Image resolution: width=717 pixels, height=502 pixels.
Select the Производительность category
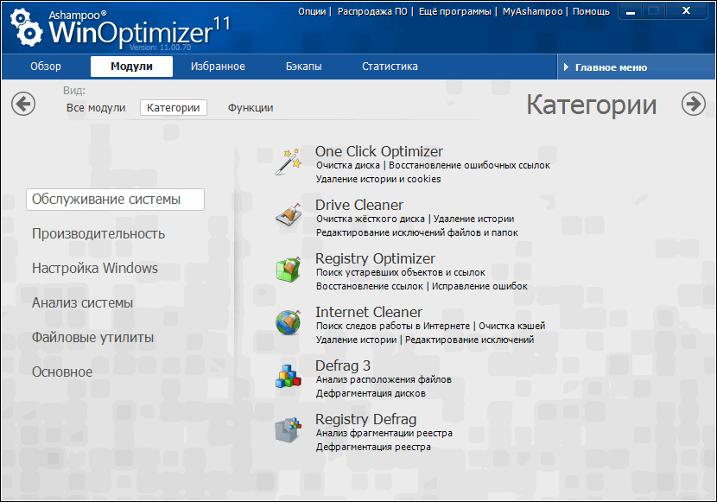click(98, 234)
